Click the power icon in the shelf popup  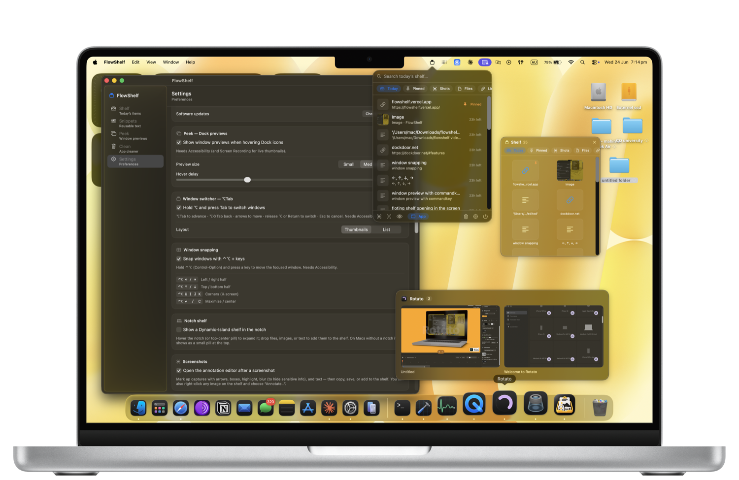[x=485, y=217]
